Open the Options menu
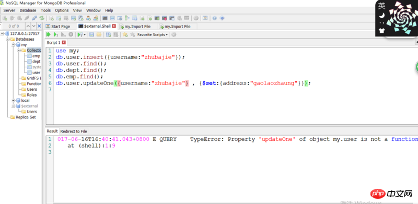Screen dimensions: 418x204 coord(62,10)
